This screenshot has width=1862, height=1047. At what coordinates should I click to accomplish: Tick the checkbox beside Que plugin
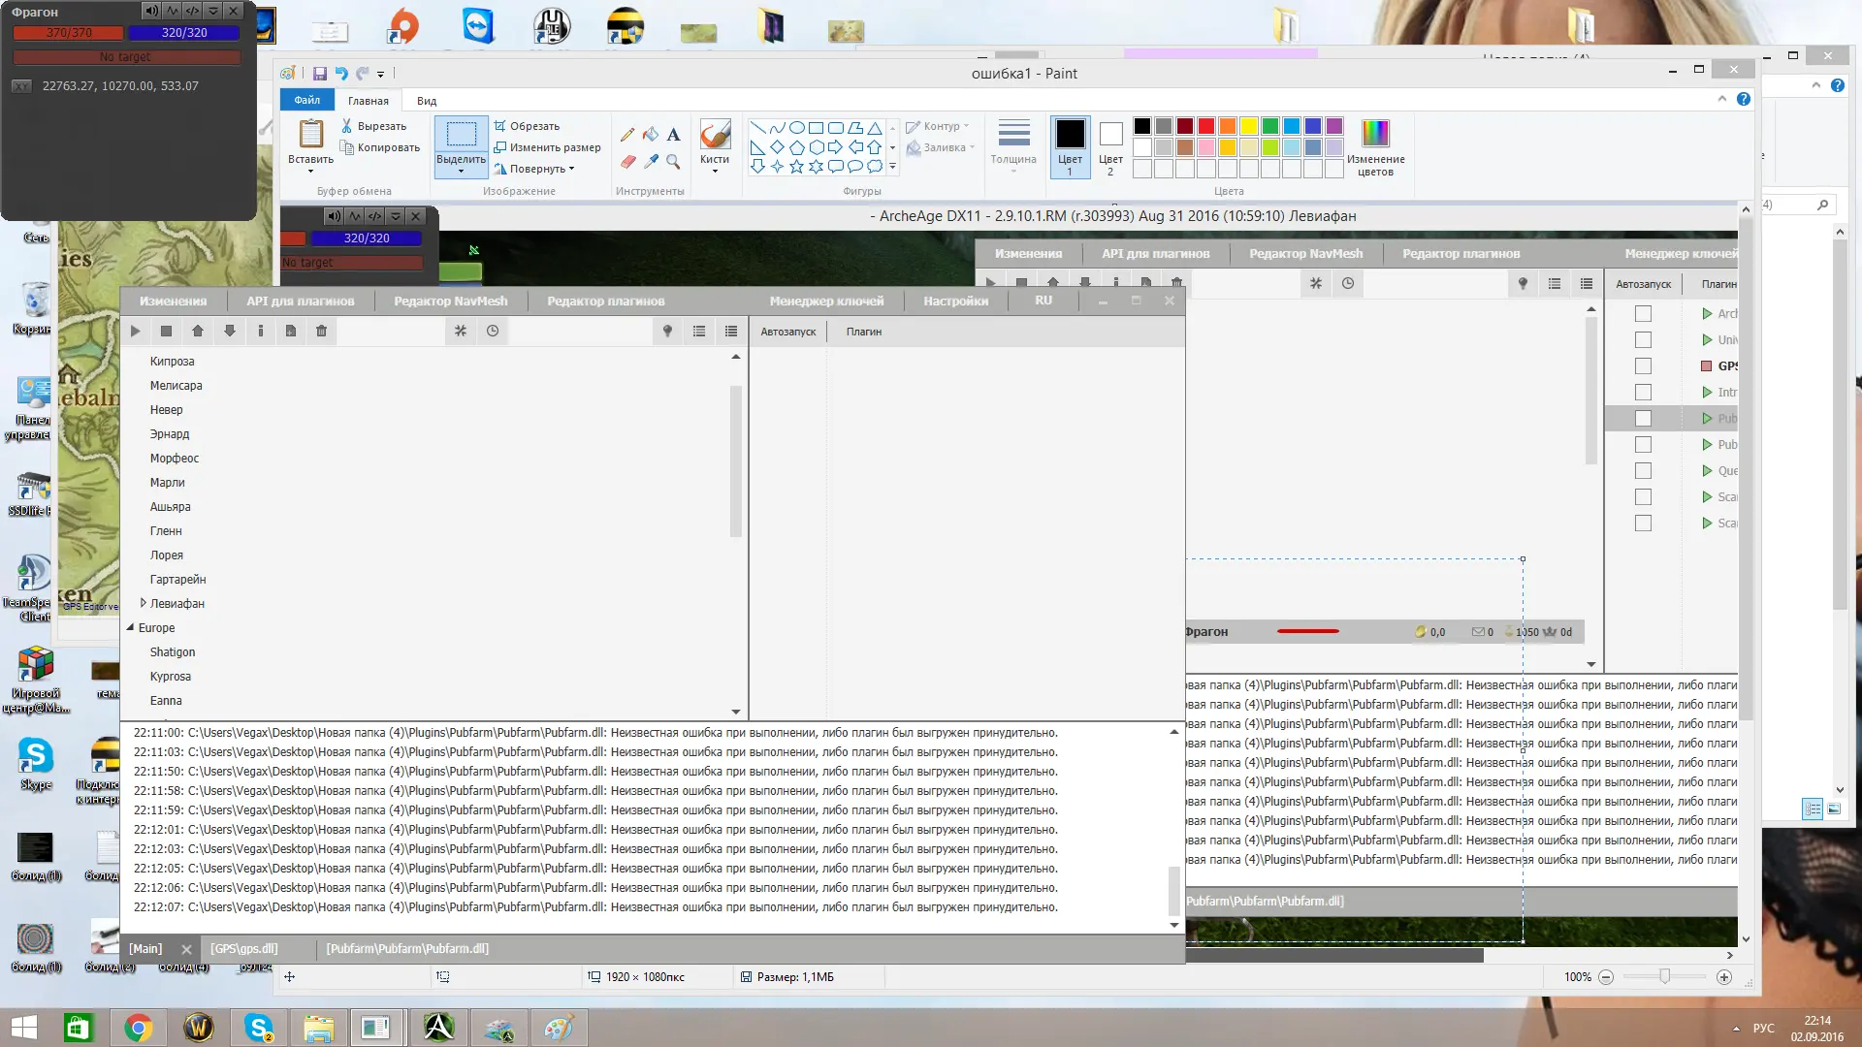(1643, 471)
